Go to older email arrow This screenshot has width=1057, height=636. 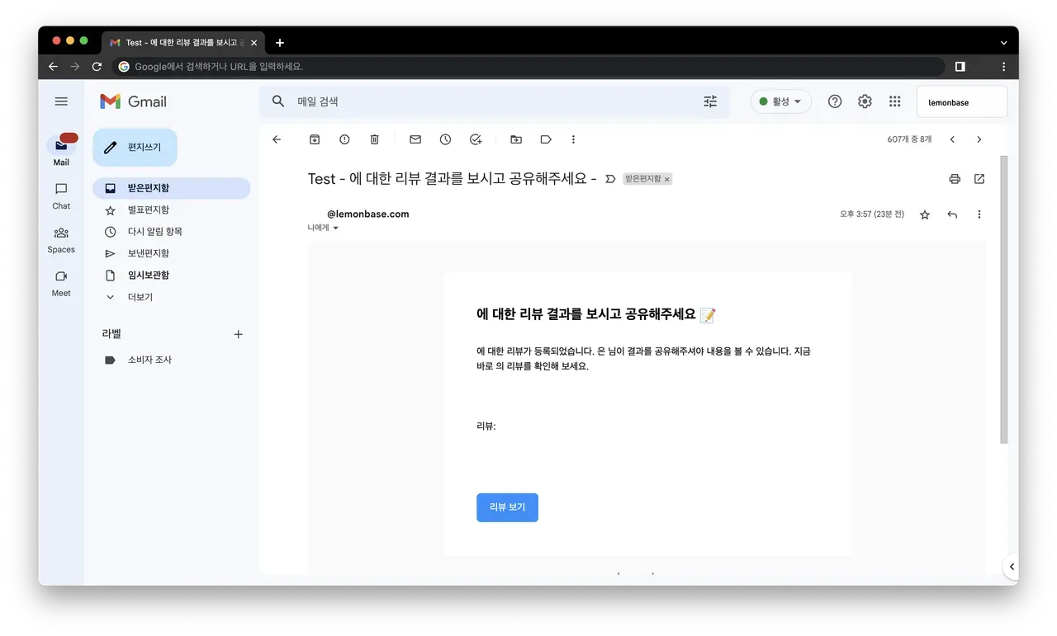(x=979, y=139)
